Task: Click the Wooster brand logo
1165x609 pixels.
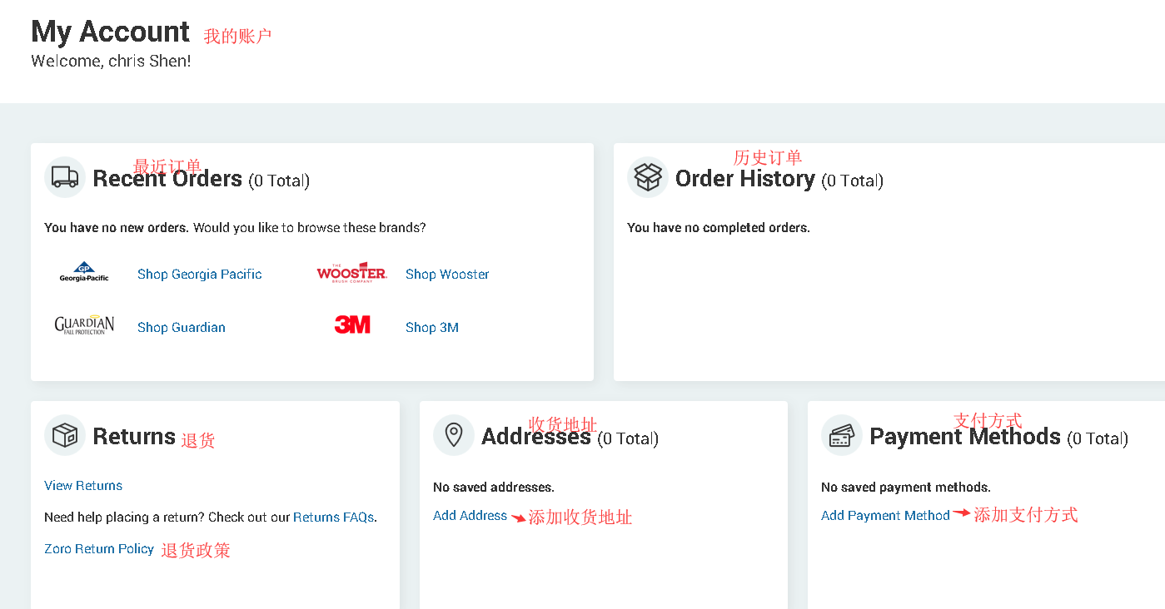Action: 351,273
